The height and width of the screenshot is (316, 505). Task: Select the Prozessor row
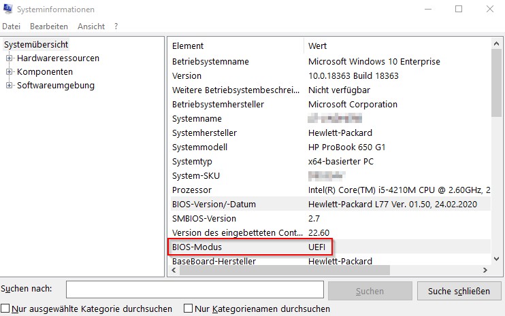pos(192,190)
